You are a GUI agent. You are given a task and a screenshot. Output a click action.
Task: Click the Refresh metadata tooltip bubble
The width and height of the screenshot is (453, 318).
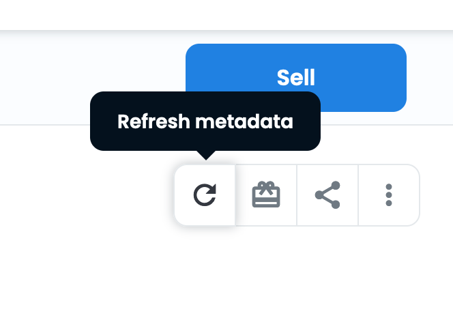click(205, 121)
